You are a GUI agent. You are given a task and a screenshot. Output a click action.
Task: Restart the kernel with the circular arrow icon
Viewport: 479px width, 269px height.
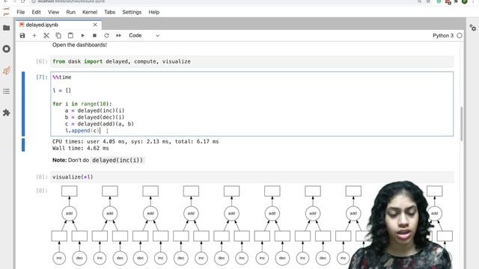[x=106, y=36]
